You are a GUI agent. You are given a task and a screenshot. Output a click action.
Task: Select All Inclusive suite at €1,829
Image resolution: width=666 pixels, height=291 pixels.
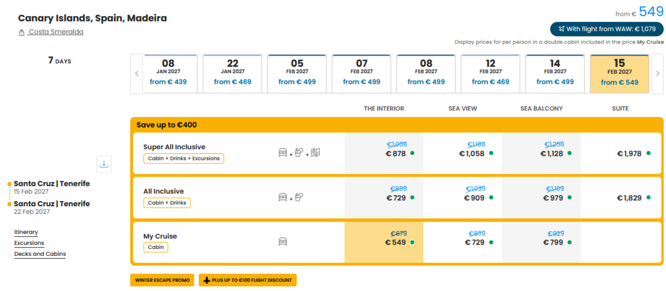click(x=621, y=198)
